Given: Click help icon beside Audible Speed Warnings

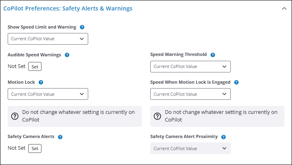Looking at the screenshot, I should 67,55.
